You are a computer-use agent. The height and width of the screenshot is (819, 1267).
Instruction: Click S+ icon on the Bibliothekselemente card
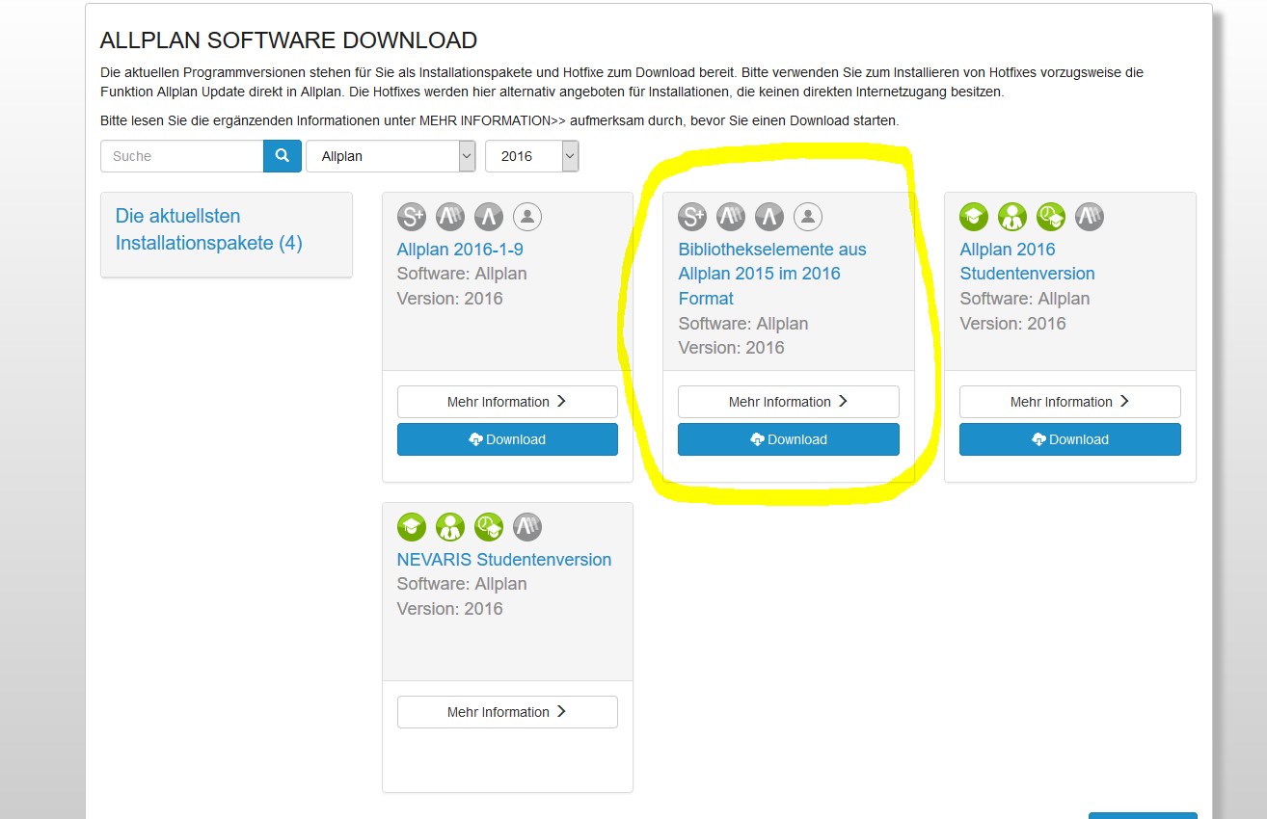tap(692, 217)
